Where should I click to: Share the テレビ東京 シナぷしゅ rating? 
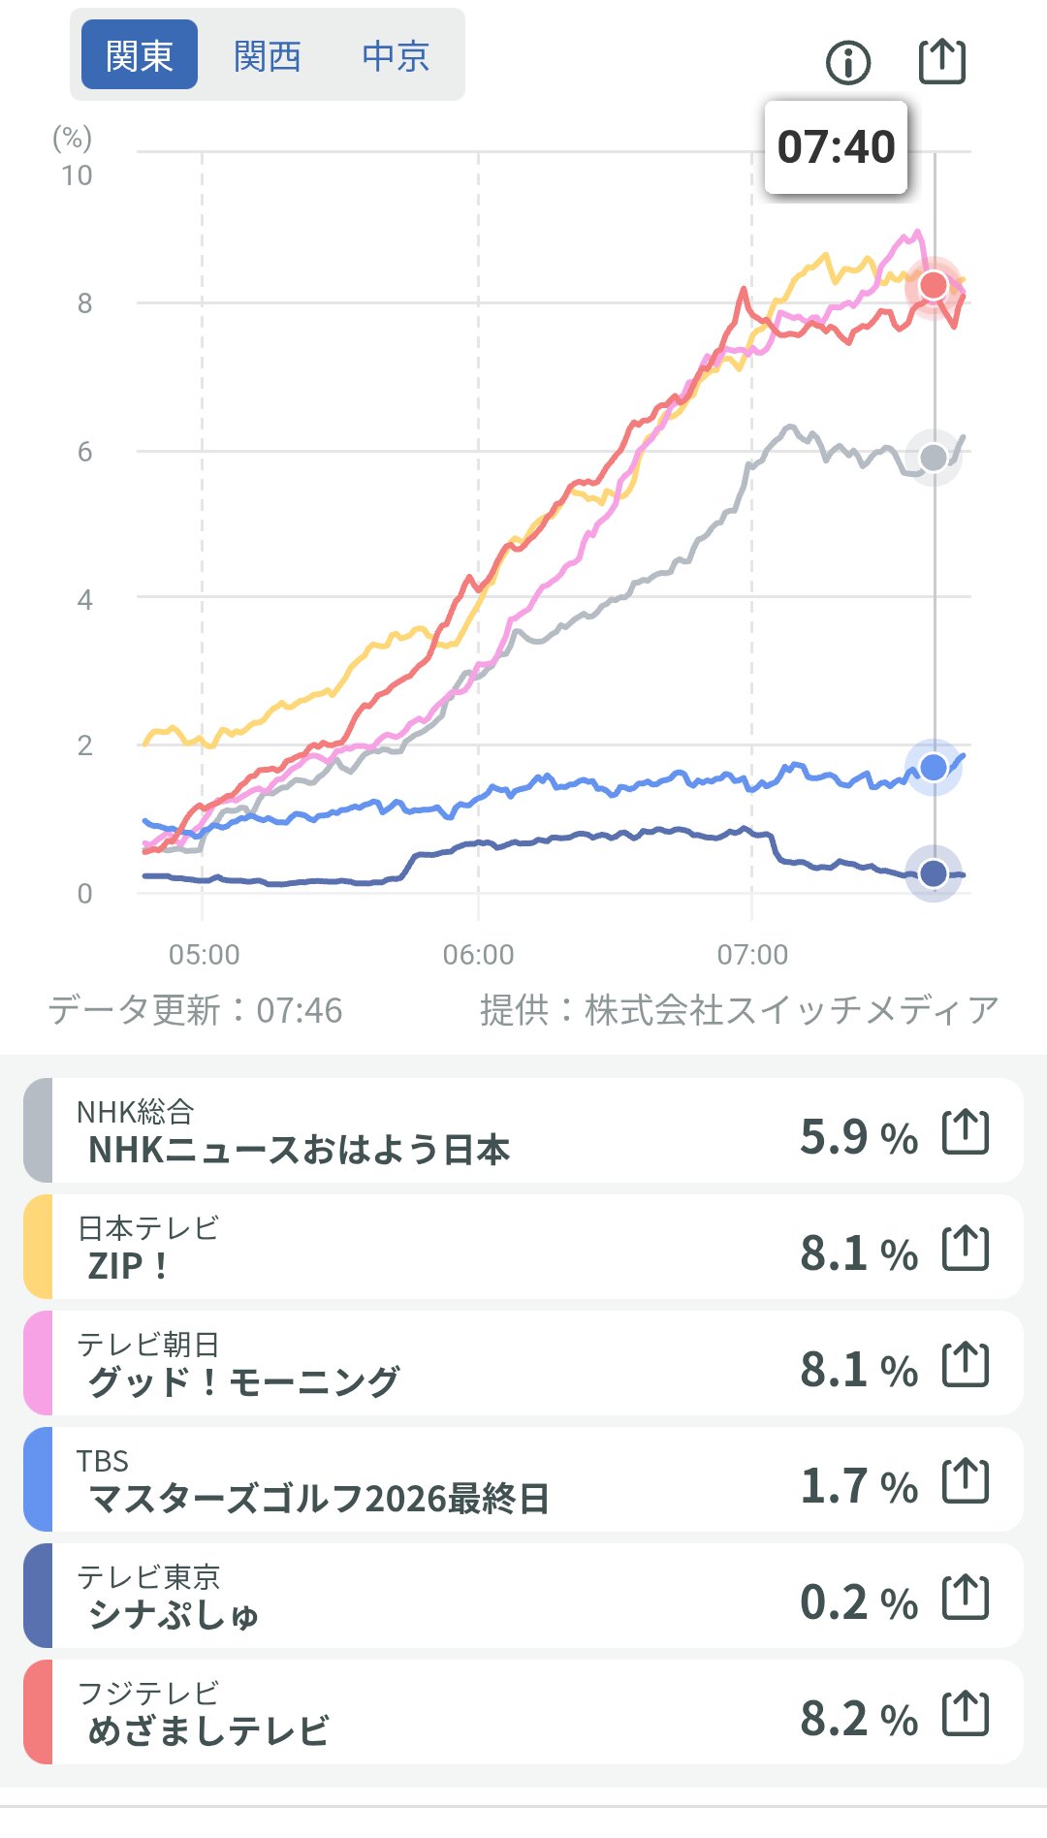[x=966, y=1597]
